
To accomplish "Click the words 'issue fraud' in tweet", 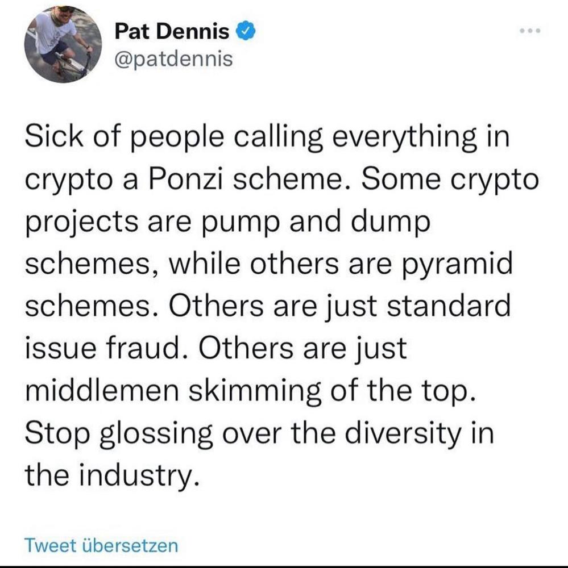I will (x=103, y=348).
